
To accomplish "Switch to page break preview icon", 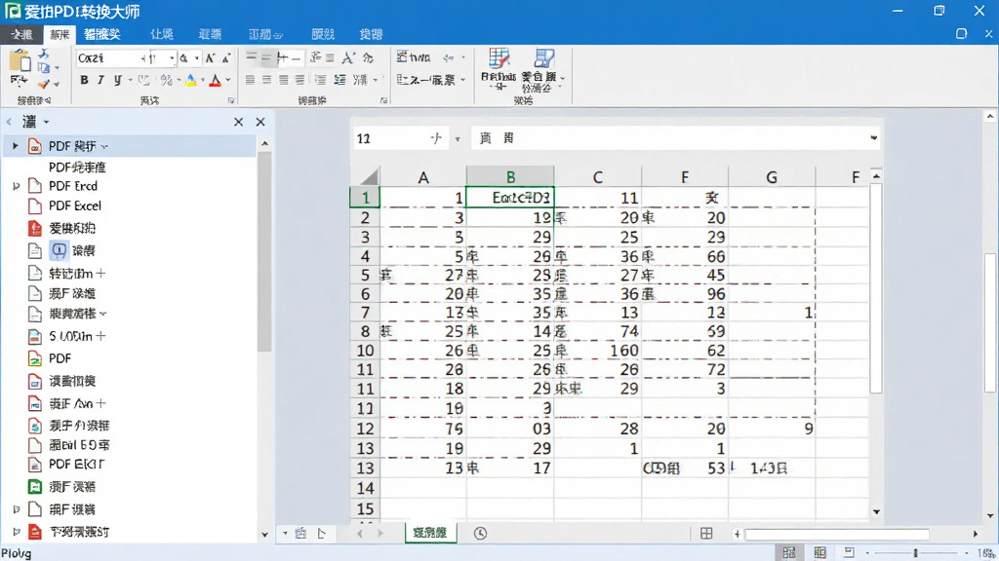I will (849, 552).
